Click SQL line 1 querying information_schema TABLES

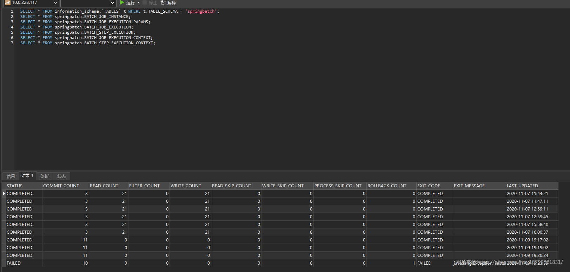click(x=119, y=11)
